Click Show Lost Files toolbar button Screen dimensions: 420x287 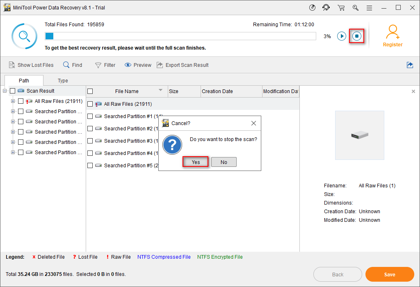31,65
